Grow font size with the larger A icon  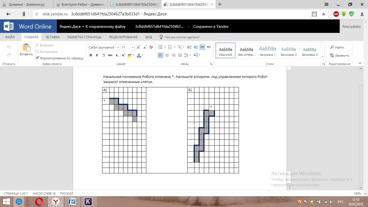pyautogui.click(x=138, y=47)
